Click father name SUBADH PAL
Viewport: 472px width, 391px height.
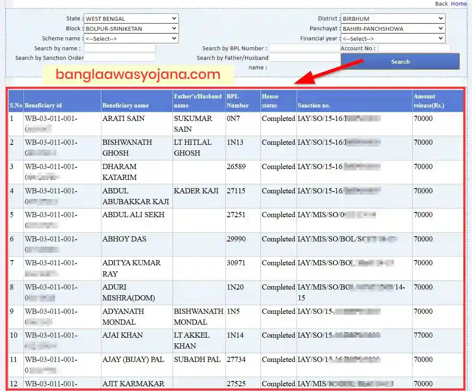pos(197,359)
